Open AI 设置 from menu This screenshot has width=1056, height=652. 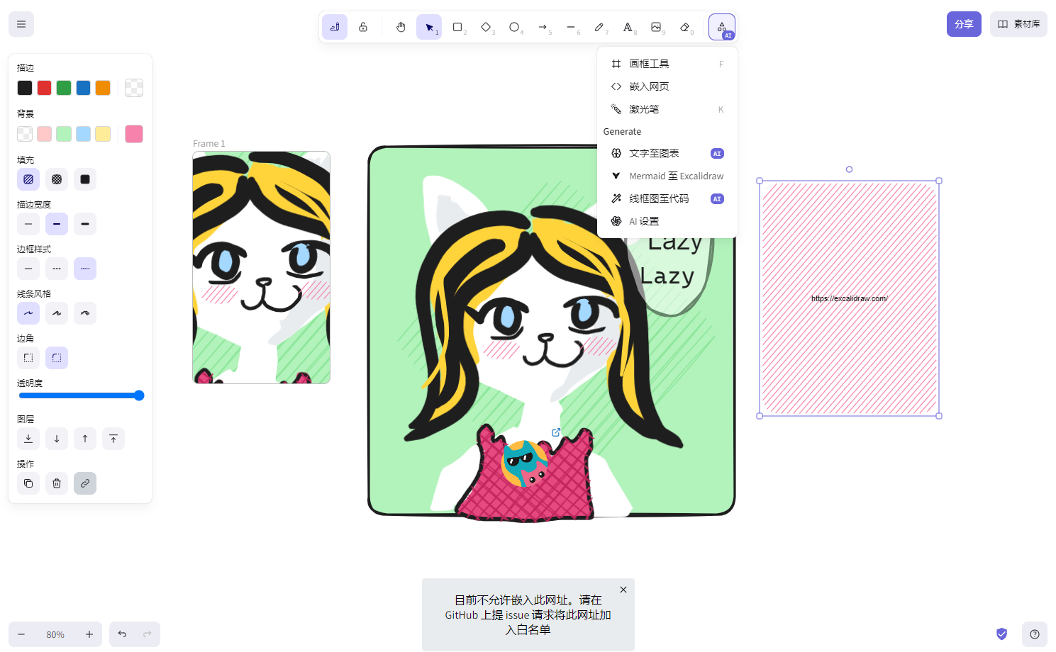click(667, 221)
